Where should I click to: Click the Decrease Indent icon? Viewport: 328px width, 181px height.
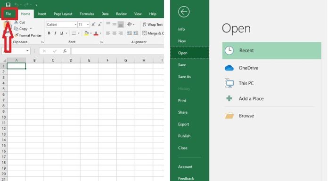pos(130,33)
